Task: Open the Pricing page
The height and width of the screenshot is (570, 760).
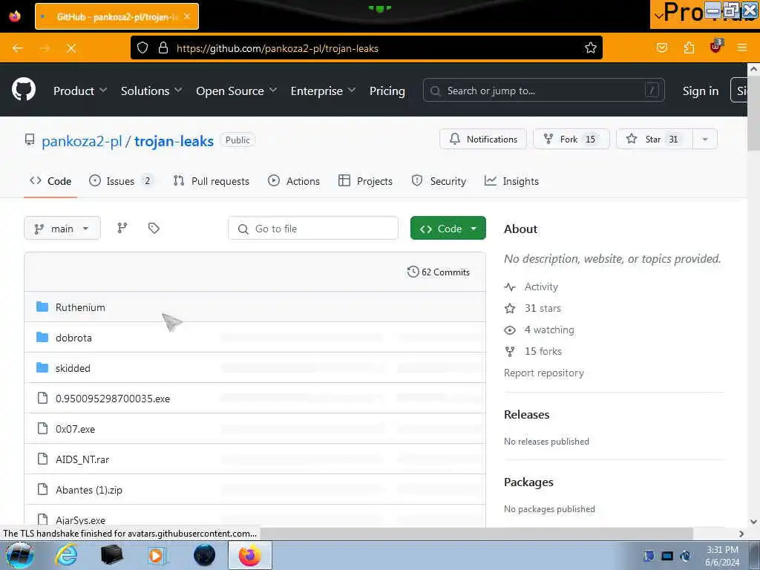Action: tap(387, 91)
